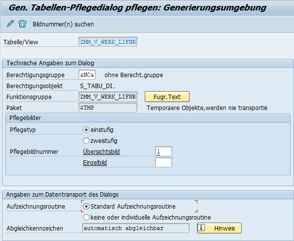Viewport: 294px width, 241px height.
Task: Click the Pflegebildnummer label
Action: click(34, 152)
